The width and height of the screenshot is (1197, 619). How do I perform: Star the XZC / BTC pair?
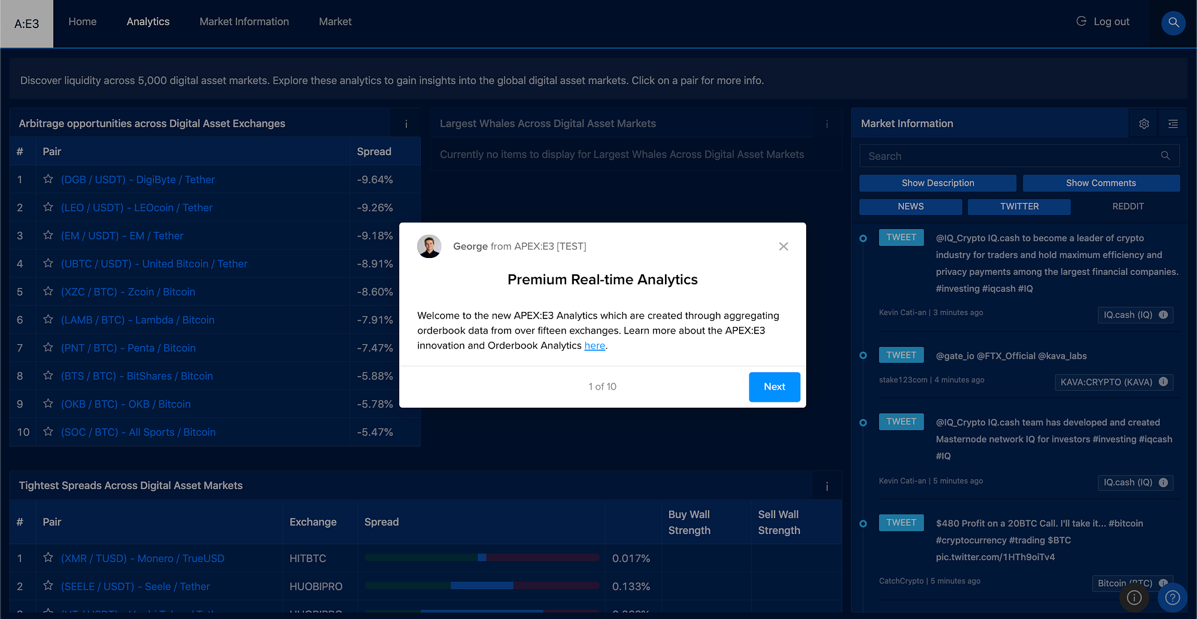tap(48, 292)
